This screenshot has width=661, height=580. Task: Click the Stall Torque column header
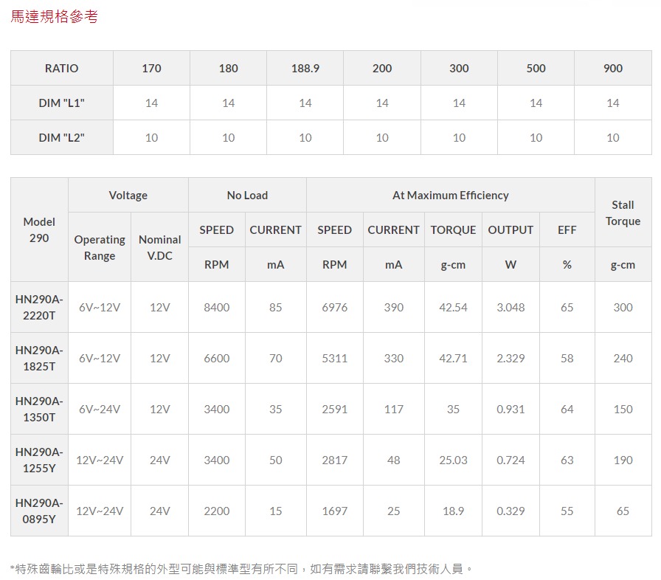coord(623,213)
